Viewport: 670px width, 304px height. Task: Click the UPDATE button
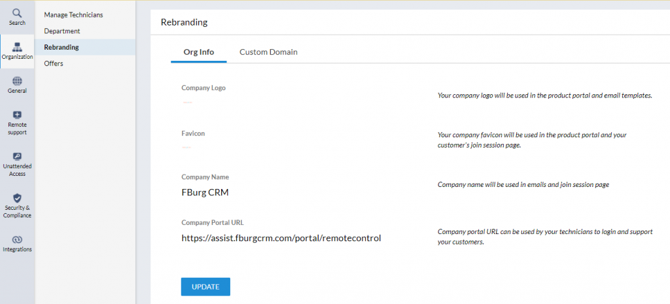tap(205, 287)
